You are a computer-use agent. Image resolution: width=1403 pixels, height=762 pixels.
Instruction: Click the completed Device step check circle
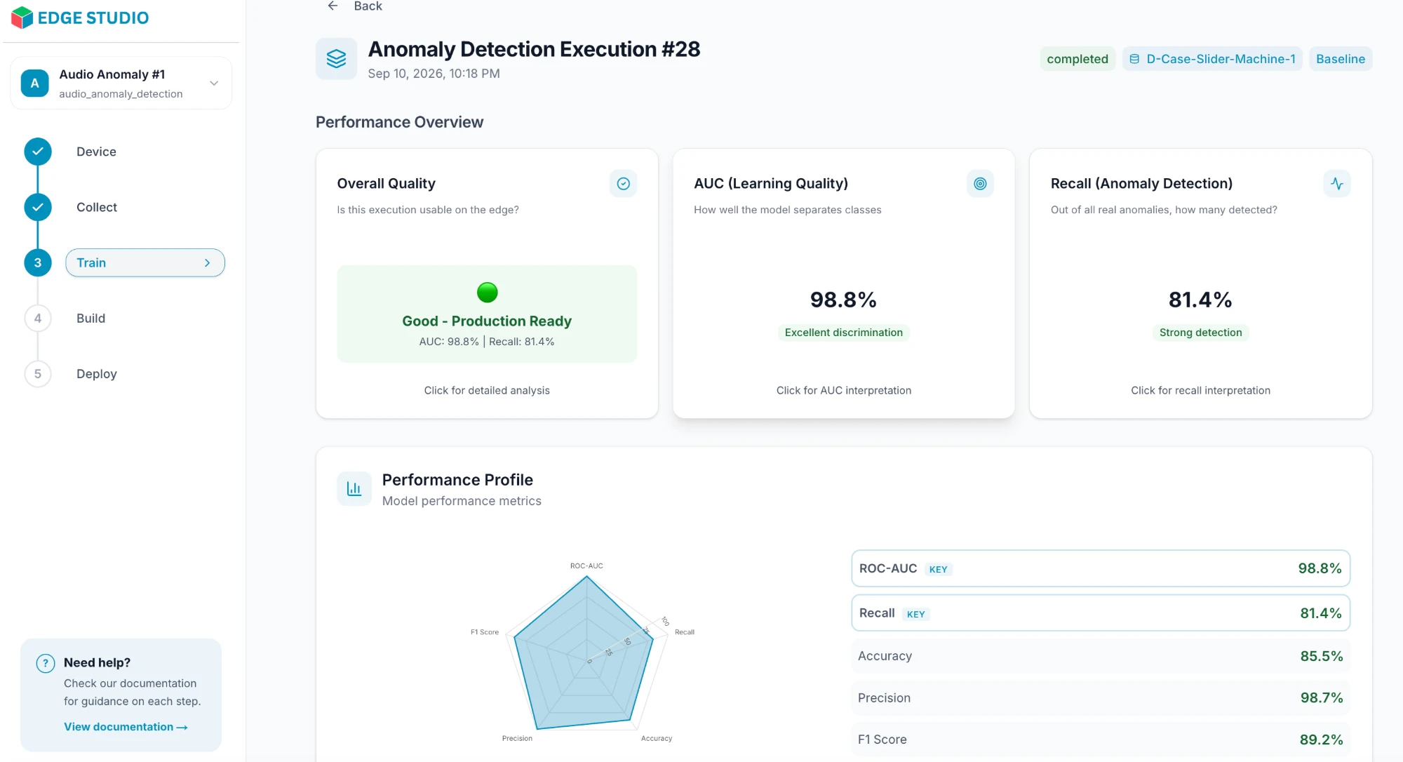click(38, 152)
